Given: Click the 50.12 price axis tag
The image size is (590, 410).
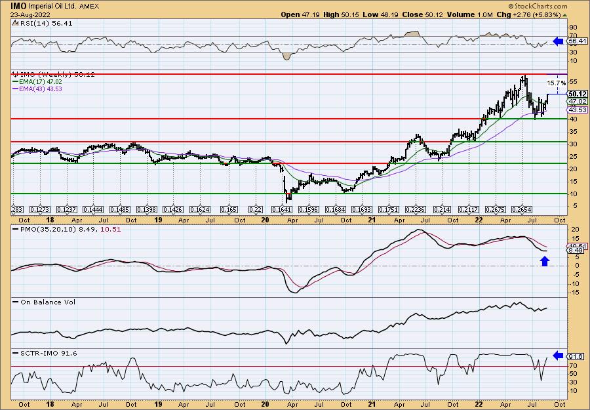Looking at the screenshot, I should tap(577, 94).
